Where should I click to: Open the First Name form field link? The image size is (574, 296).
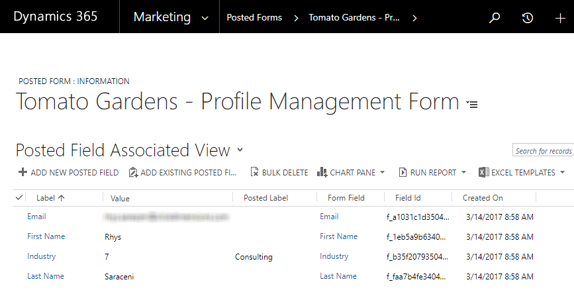pyautogui.click(x=338, y=236)
